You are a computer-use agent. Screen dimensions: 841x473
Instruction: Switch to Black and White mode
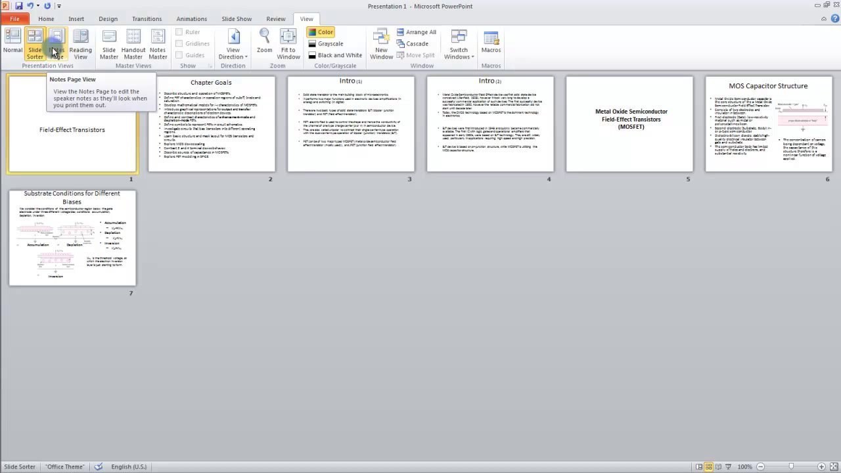tap(335, 55)
